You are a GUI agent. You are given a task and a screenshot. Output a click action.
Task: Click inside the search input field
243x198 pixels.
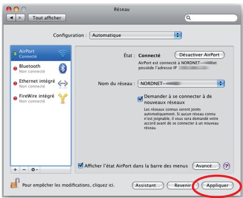click(x=211, y=18)
